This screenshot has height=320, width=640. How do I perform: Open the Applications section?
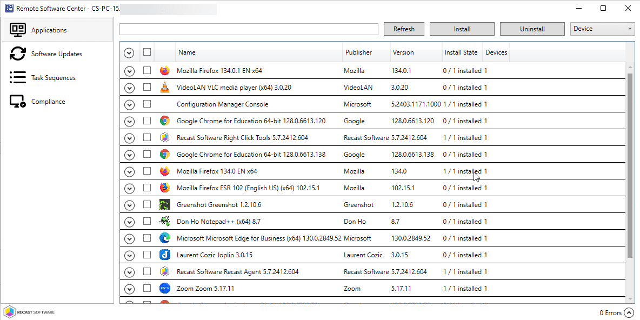[57, 30]
